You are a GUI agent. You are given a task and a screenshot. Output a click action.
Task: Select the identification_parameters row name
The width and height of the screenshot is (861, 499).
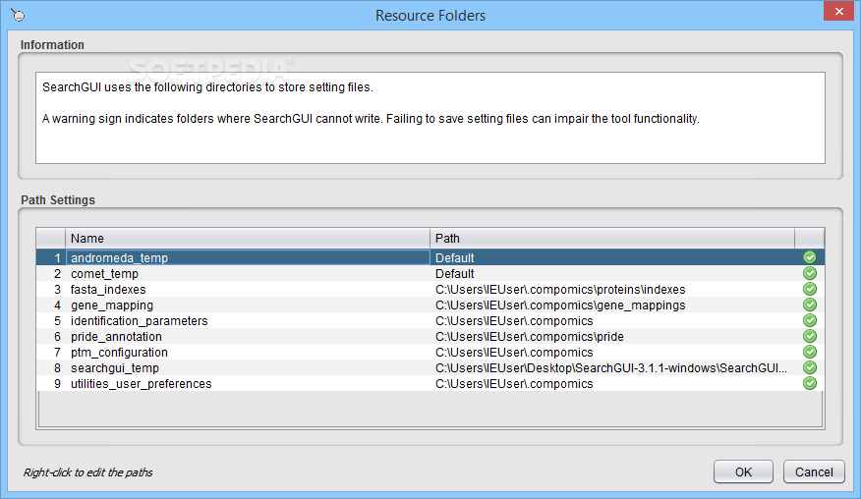coord(248,320)
